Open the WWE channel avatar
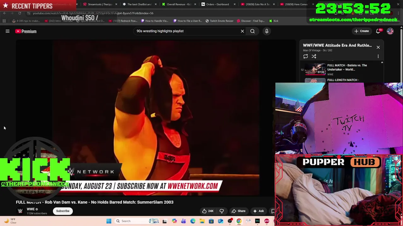The image size is (403, 226). coord(20,211)
